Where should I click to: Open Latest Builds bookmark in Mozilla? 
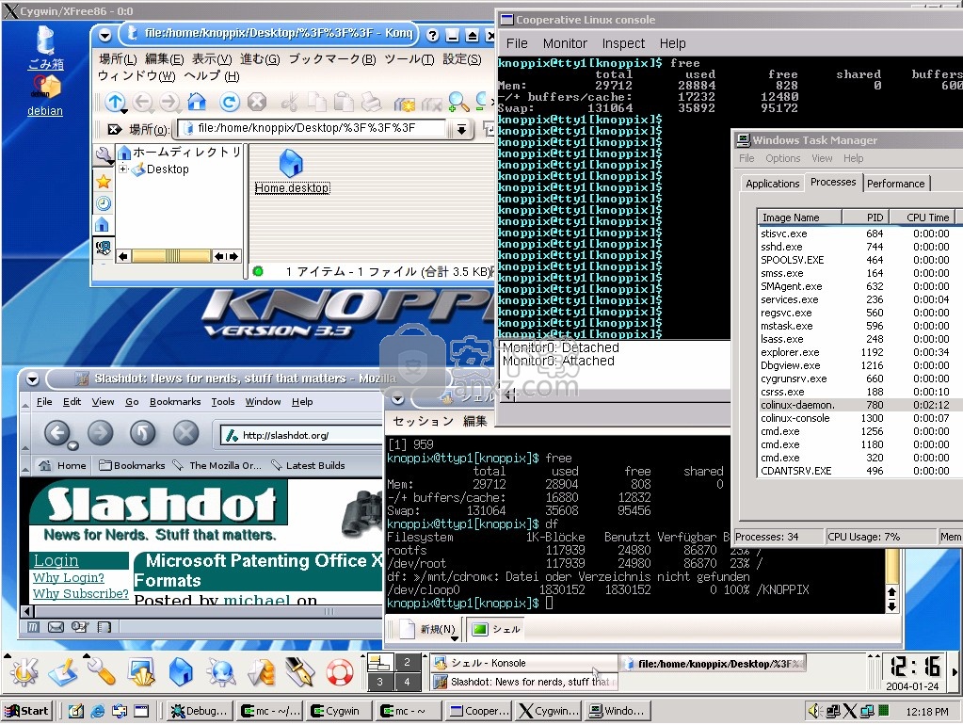coord(308,466)
